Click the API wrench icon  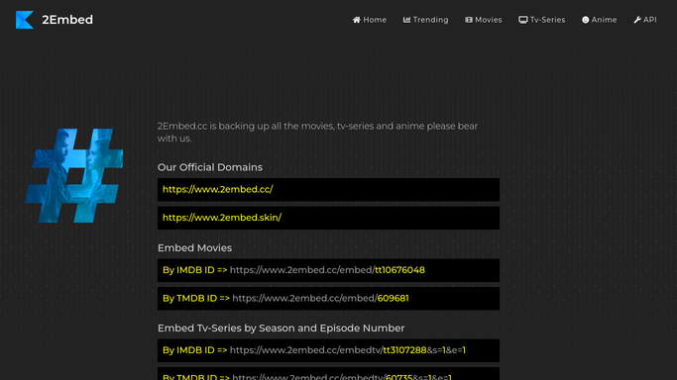[x=637, y=20]
